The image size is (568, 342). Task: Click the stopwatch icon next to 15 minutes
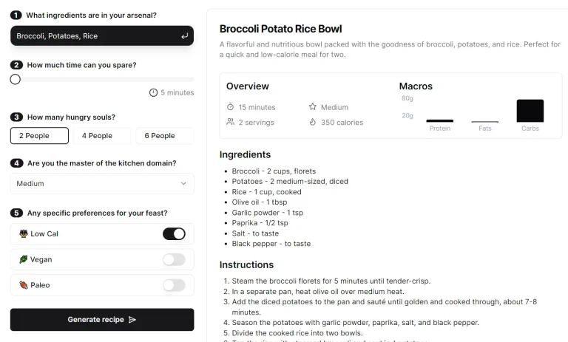pyautogui.click(x=230, y=107)
